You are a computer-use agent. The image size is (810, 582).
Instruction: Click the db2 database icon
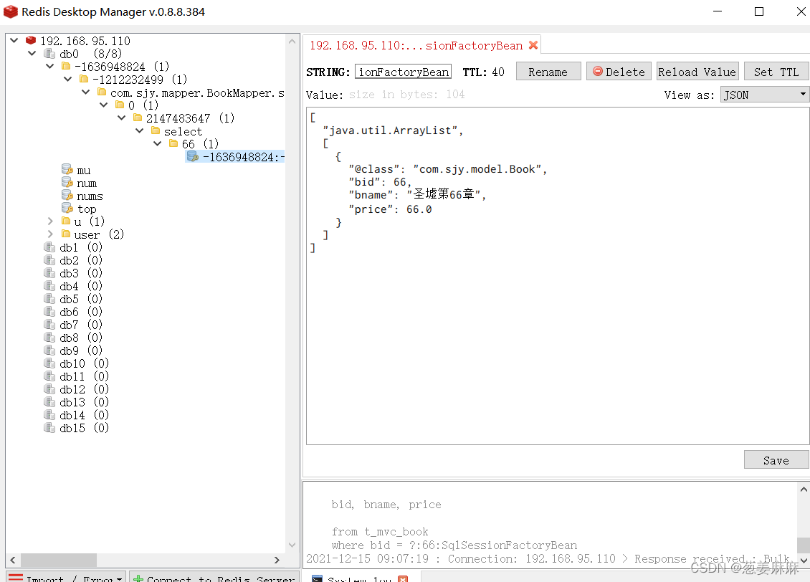point(49,260)
